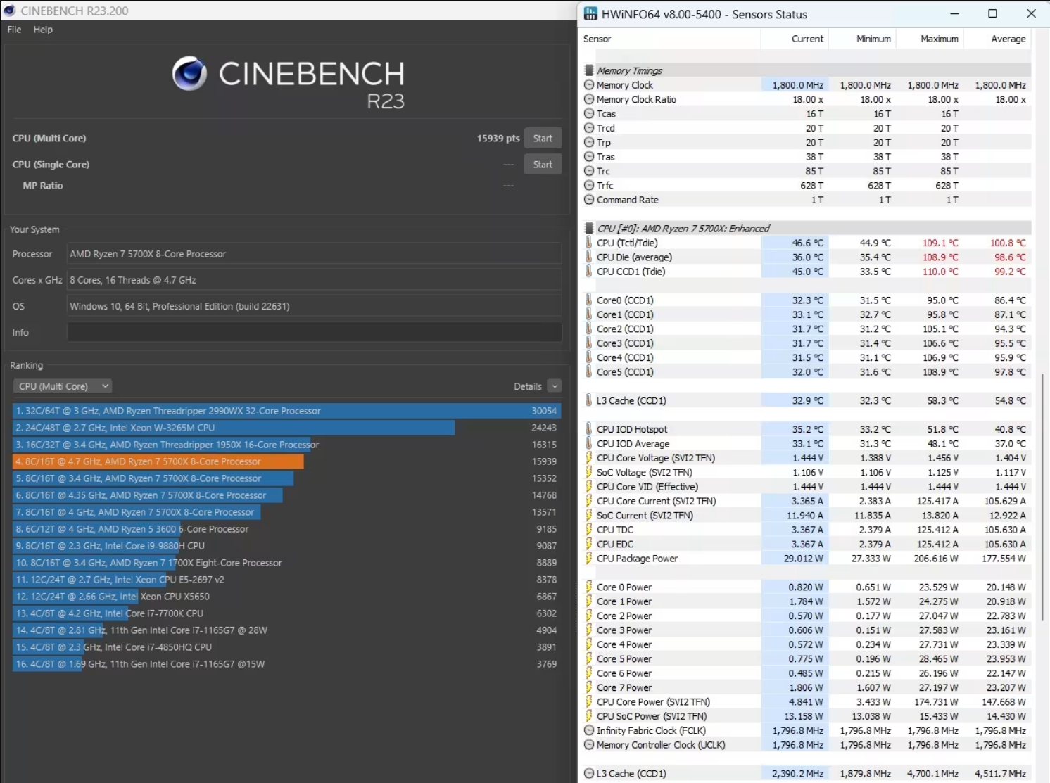
Task: Open the Details dropdown in the Ranking section
Action: click(555, 386)
